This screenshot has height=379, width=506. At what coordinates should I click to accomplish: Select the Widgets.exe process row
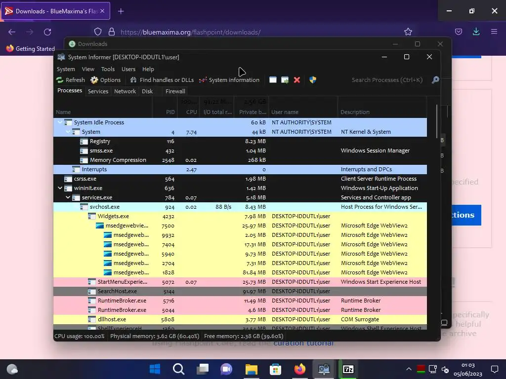pos(240,216)
